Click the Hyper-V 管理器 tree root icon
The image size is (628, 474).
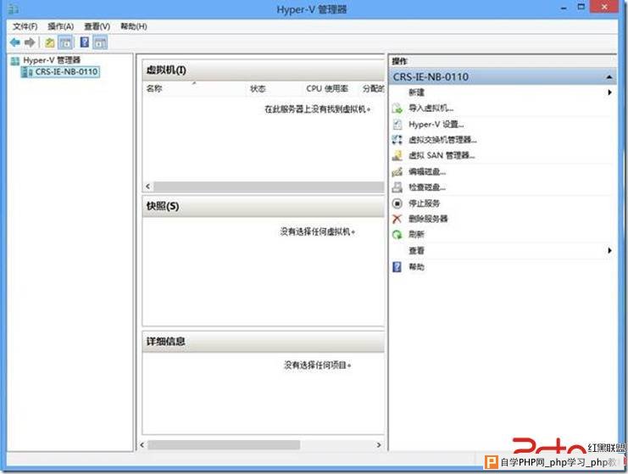pos(15,61)
